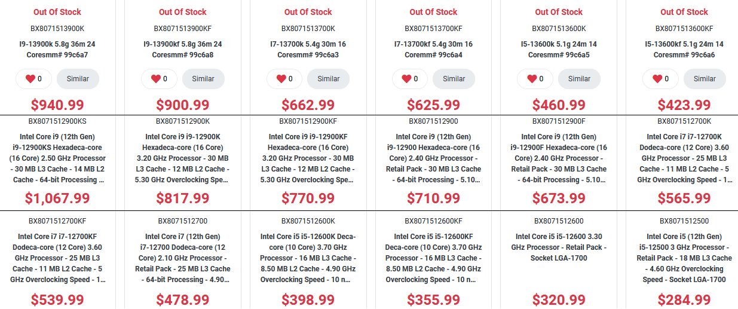Show similar items to I9-13900k

click(78, 79)
